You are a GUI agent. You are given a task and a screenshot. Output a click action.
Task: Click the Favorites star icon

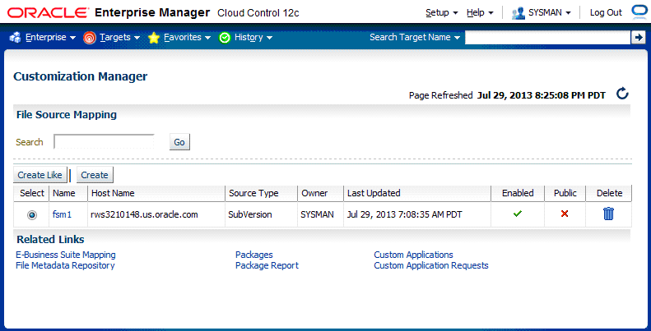154,38
